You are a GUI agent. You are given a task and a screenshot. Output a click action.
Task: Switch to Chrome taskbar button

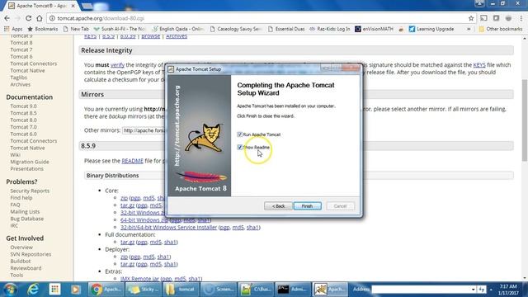point(106,290)
